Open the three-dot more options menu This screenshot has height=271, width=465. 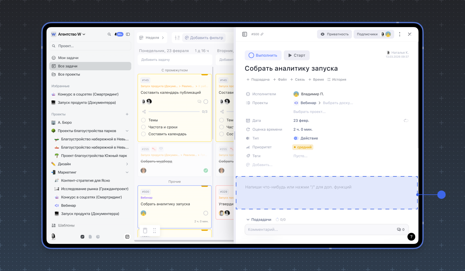399,34
